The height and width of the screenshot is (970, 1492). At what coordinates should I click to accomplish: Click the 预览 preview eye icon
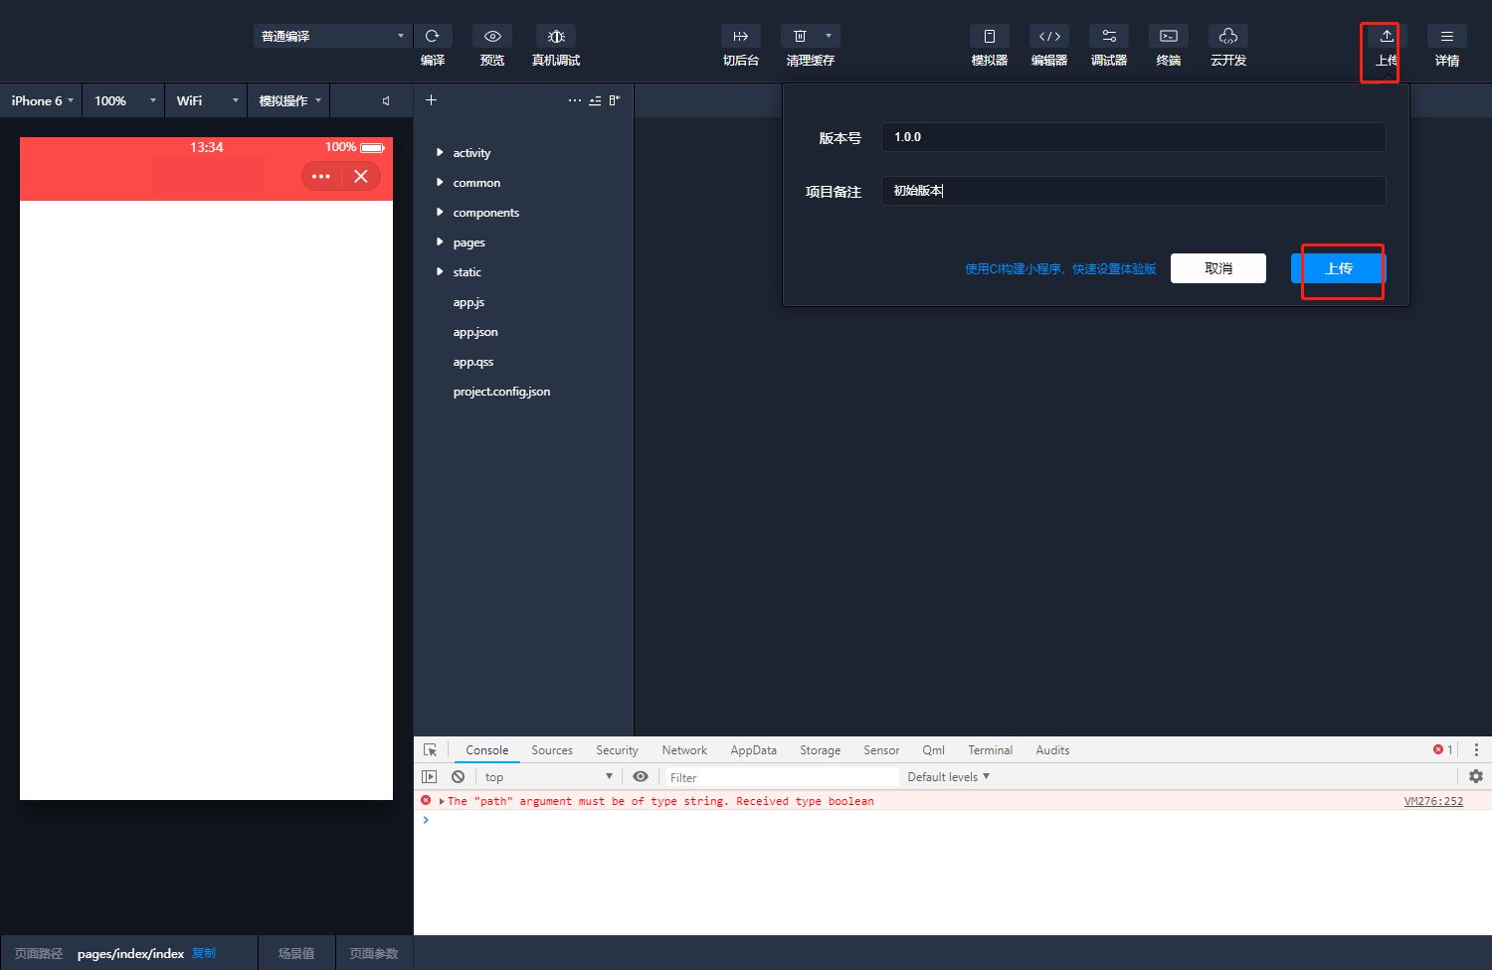click(x=492, y=37)
